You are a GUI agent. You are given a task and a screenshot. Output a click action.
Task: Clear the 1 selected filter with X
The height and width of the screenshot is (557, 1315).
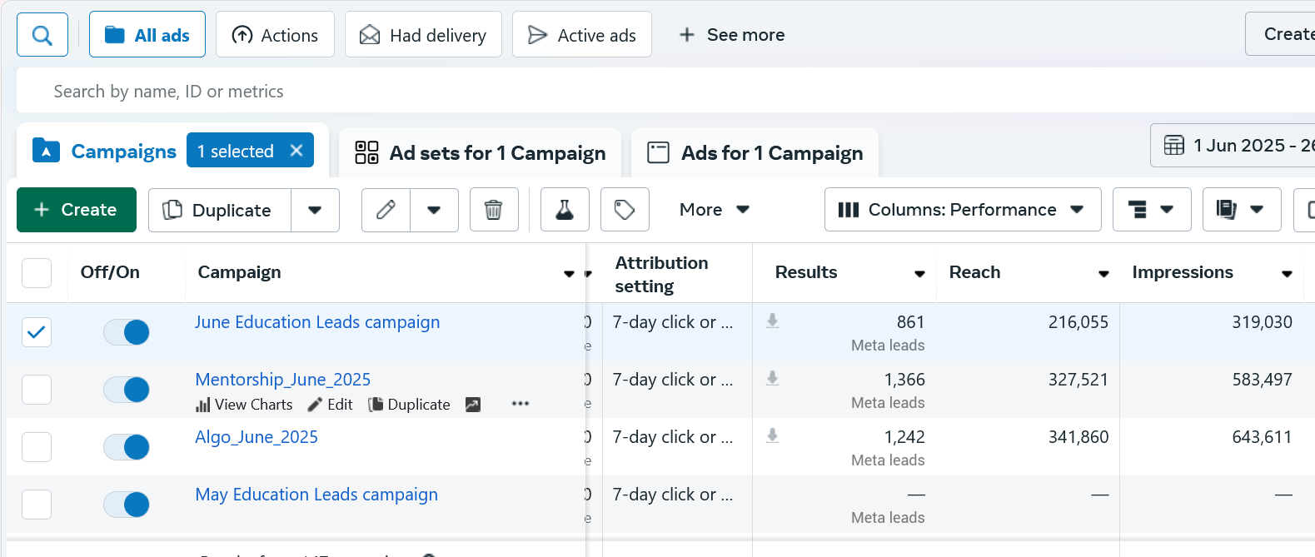pyautogui.click(x=296, y=151)
